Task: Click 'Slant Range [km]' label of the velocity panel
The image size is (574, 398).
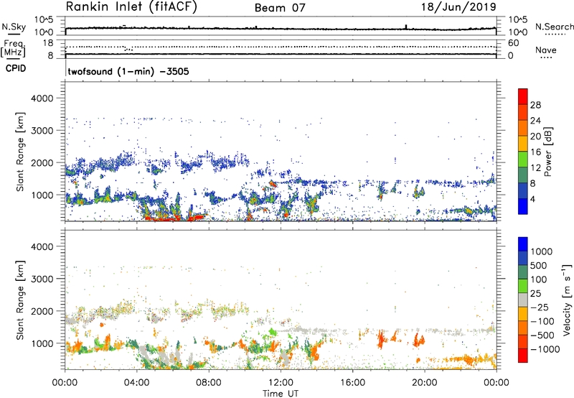Action: [x=20, y=300]
